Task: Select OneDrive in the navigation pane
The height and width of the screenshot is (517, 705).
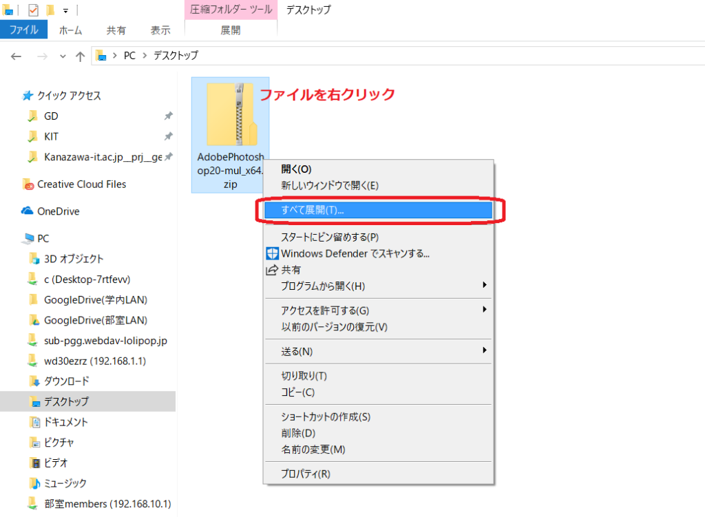Action: [x=58, y=211]
